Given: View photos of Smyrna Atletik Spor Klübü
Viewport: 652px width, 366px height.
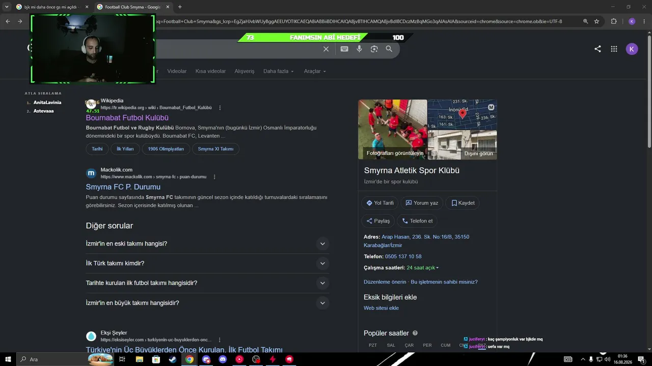Looking at the screenshot, I should pyautogui.click(x=393, y=130).
